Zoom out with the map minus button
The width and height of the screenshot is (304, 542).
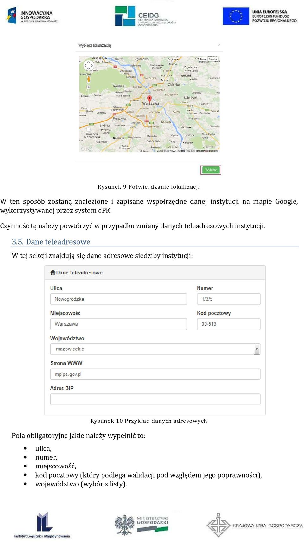coord(89,129)
